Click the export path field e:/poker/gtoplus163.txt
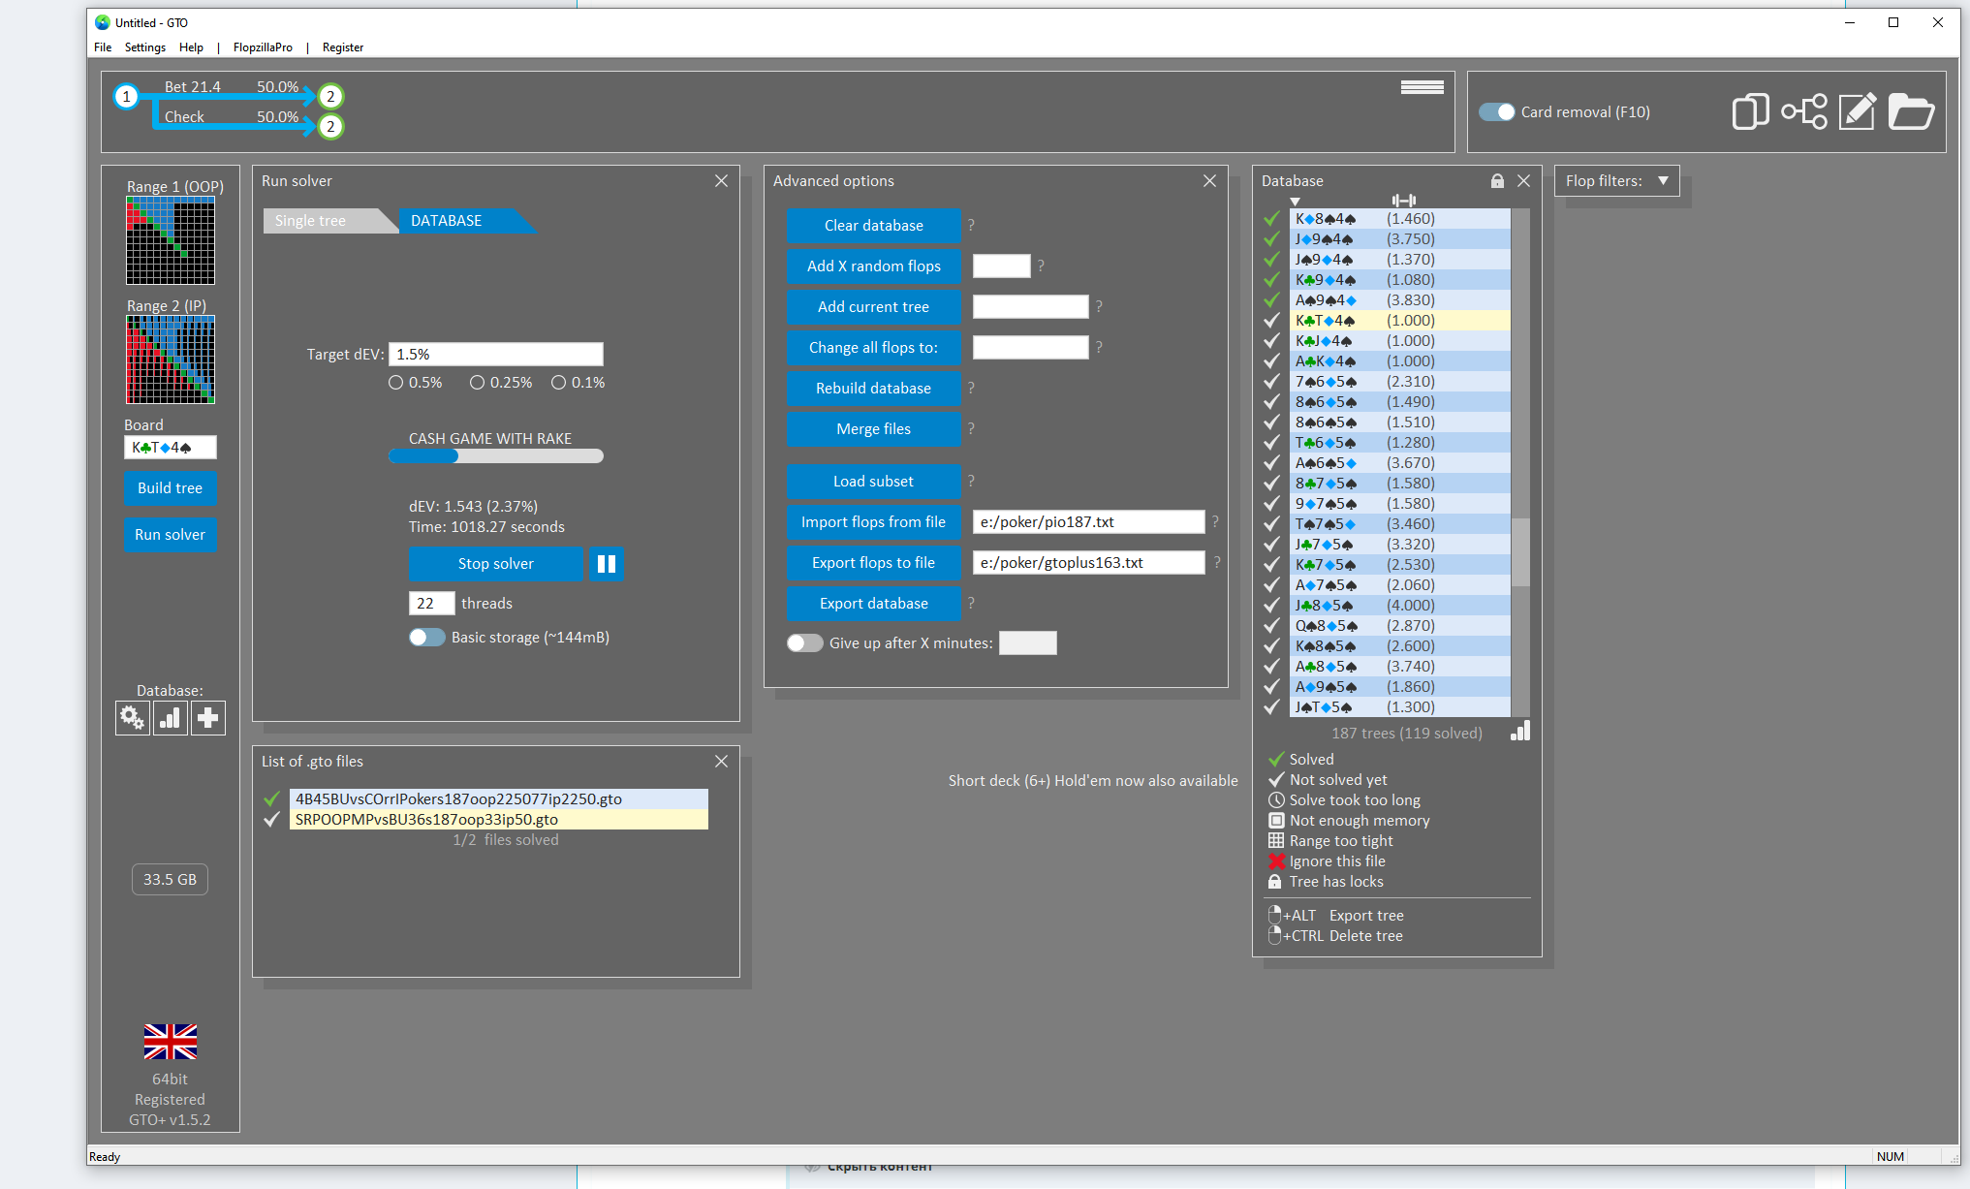The image size is (1970, 1189). click(1089, 563)
